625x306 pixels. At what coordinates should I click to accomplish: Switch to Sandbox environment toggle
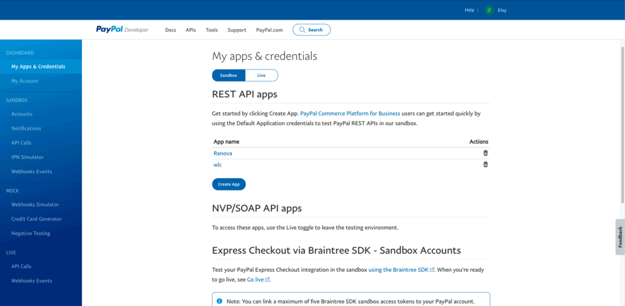point(228,75)
